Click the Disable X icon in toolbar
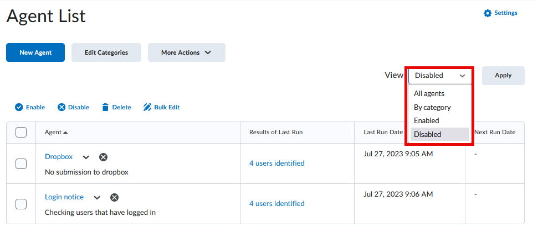Image resolution: width=538 pixels, height=227 pixels. (x=62, y=107)
